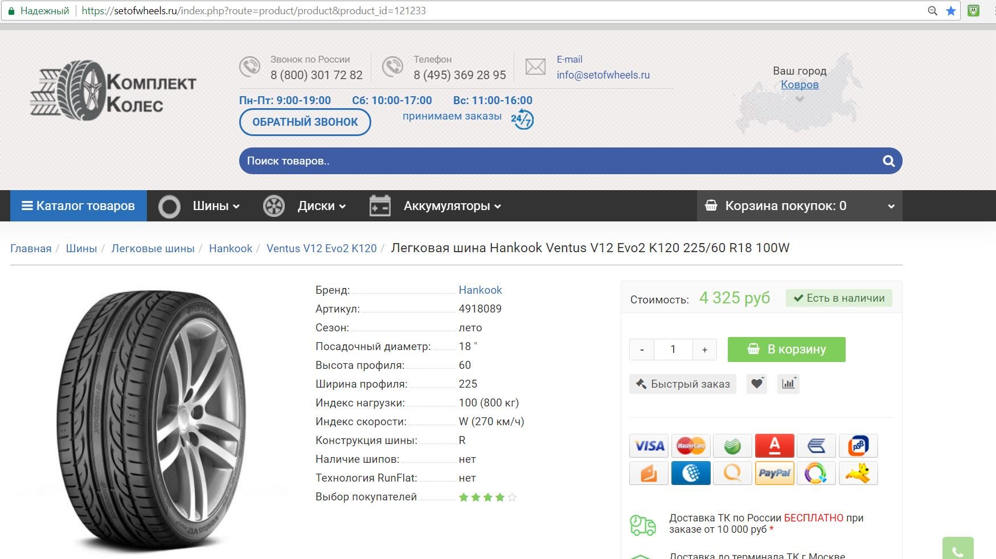Click the PSB bank payment icon
This screenshot has width=996, height=559.
pyautogui.click(x=858, y=446)
